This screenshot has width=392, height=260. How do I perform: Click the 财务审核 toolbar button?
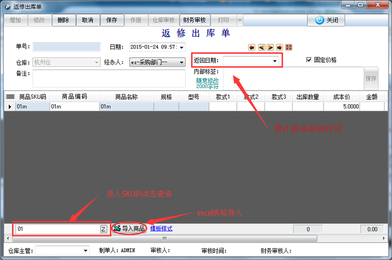click(x=194, y=20)
